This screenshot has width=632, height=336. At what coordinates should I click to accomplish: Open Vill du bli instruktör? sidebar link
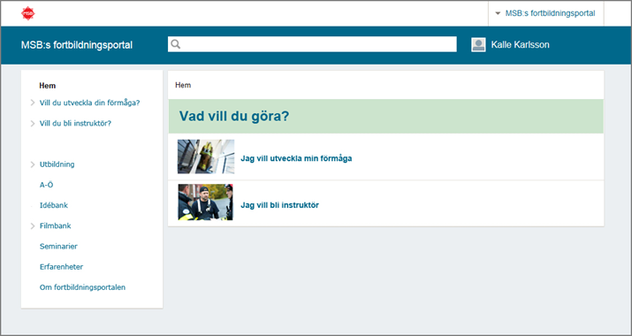click(x=75, y=124)
